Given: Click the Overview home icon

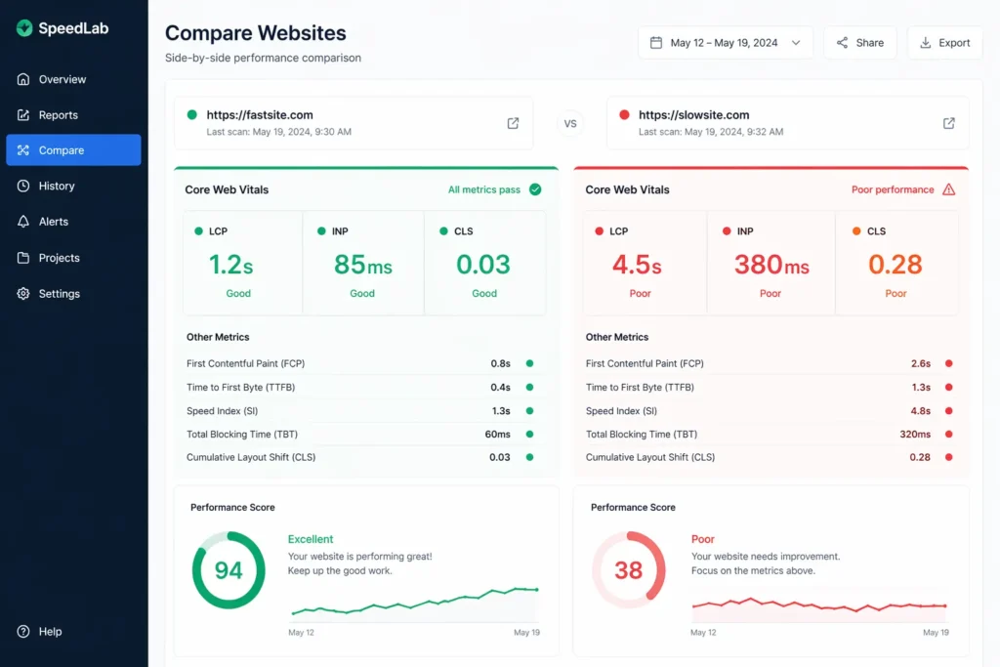Looking at the screenshot, I should 23,79.
